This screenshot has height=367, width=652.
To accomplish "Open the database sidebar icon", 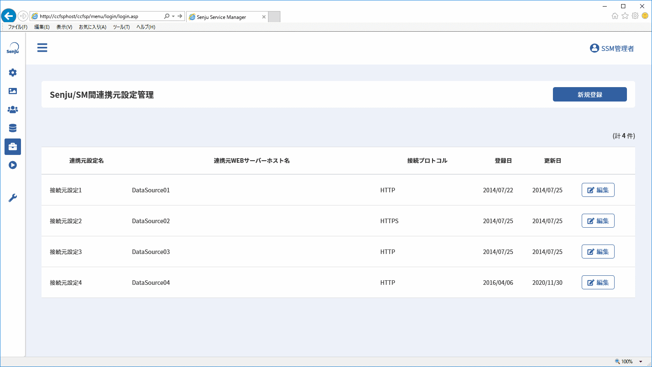I will 13,128.
